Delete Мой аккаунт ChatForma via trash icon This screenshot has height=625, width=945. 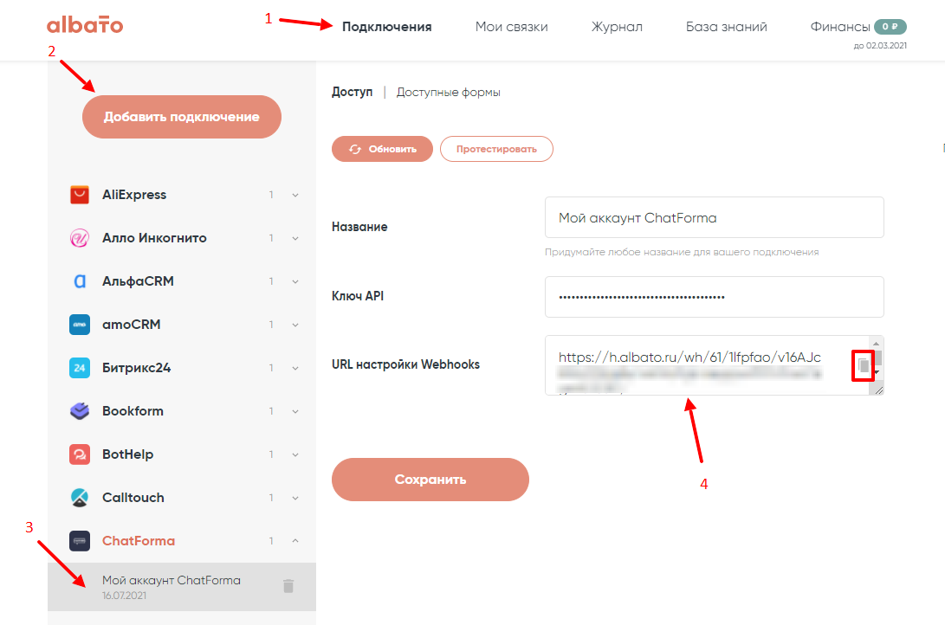click(x=288, y=586)
